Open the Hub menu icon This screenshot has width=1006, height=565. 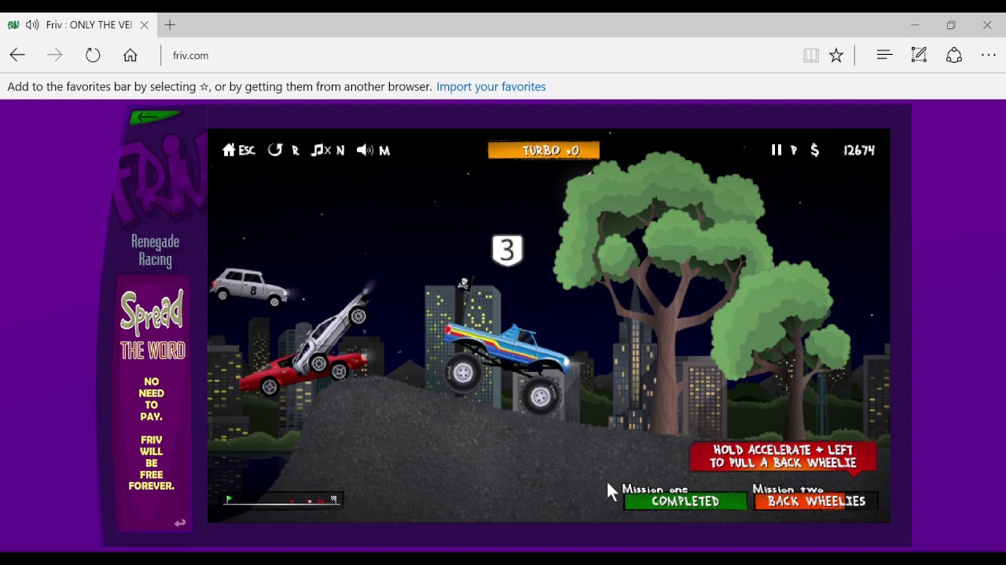(x=884, y=55)
